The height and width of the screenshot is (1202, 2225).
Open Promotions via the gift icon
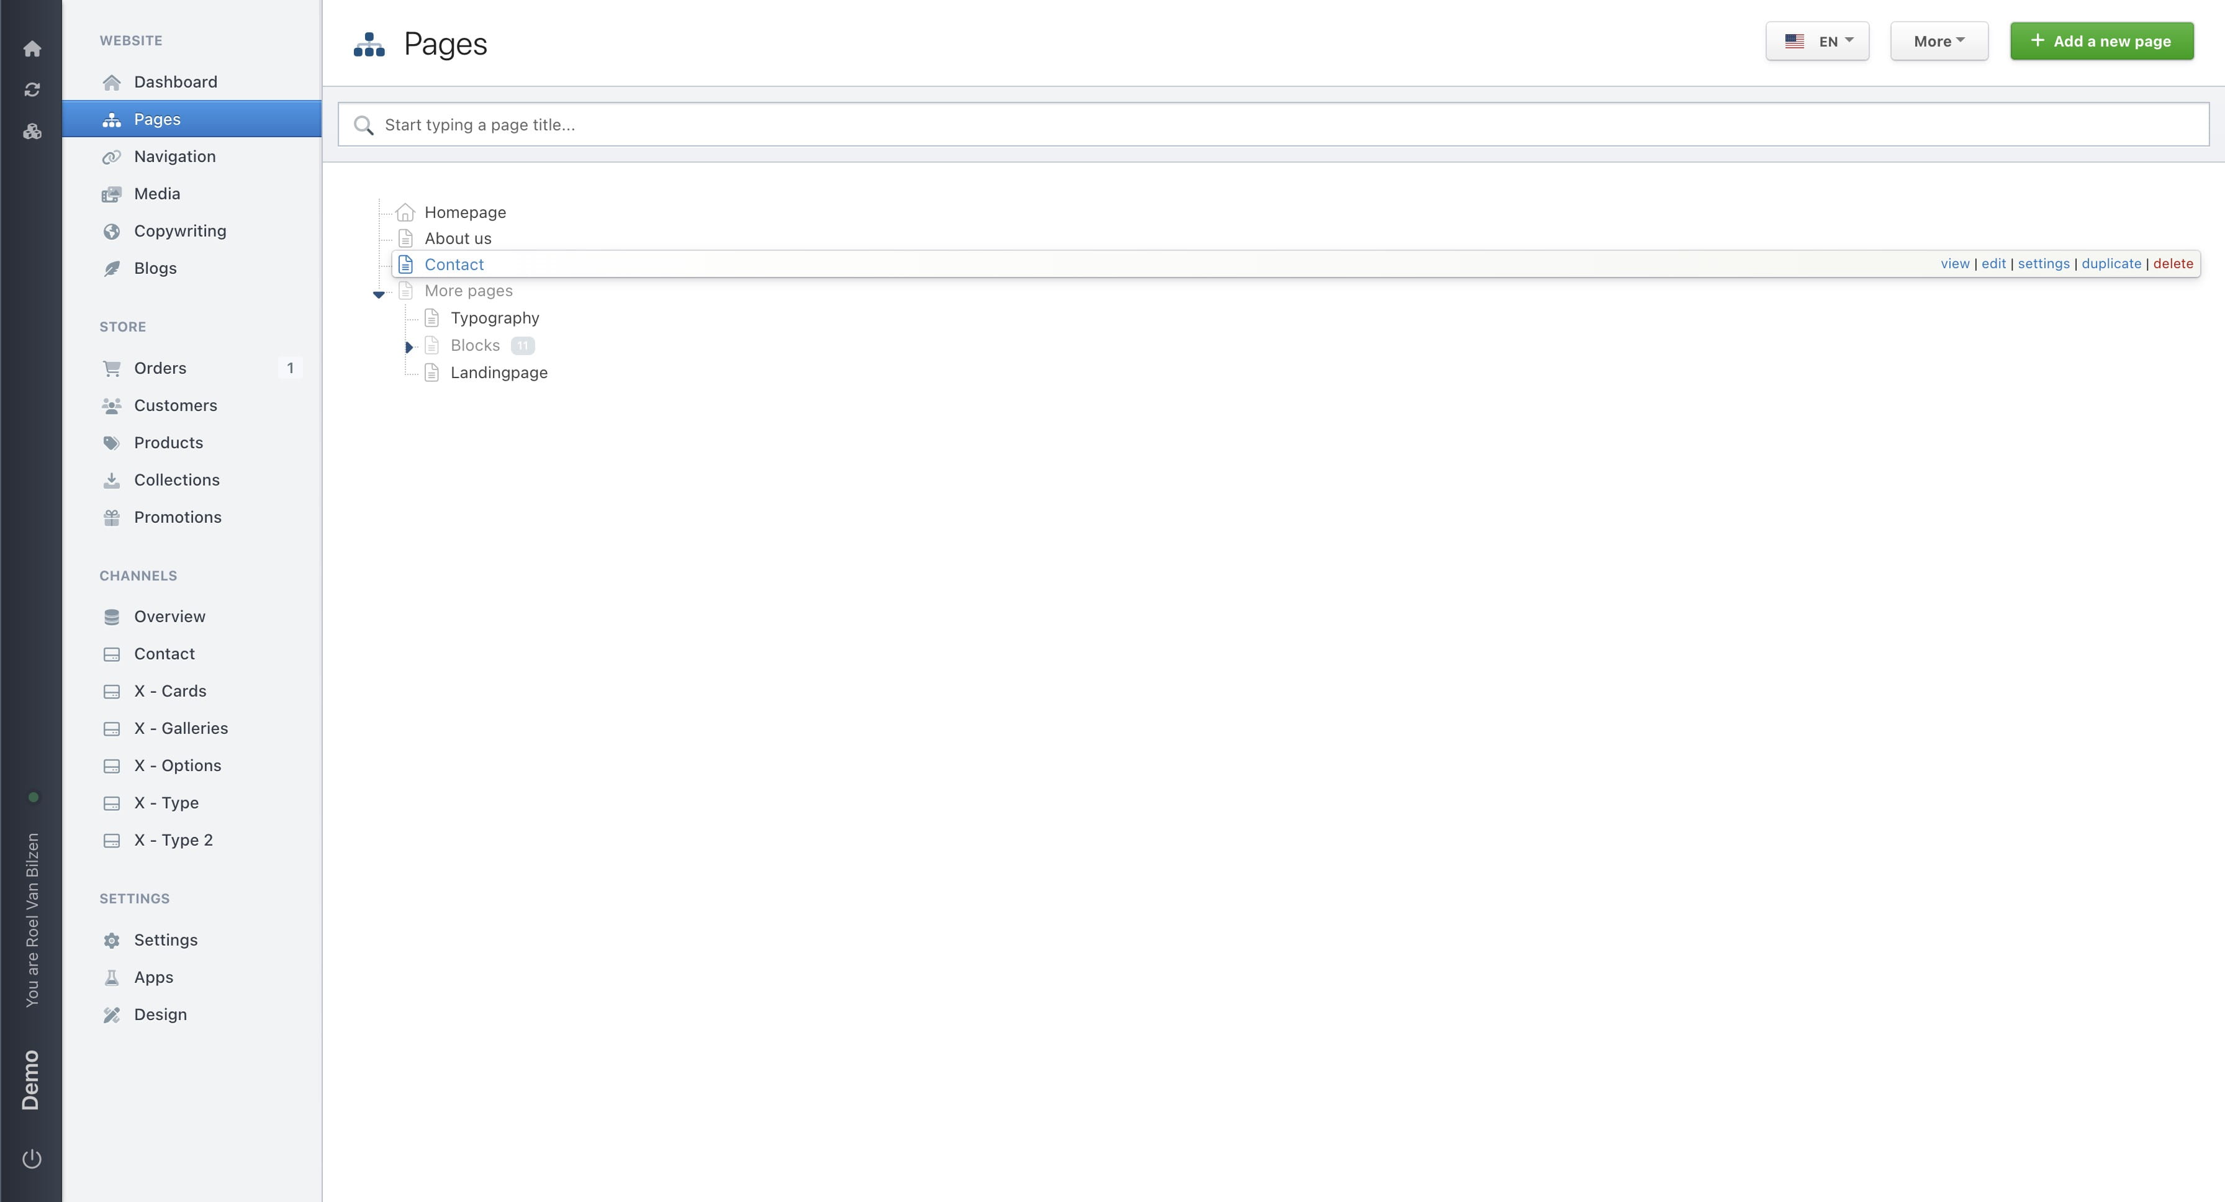coord(113,517)
